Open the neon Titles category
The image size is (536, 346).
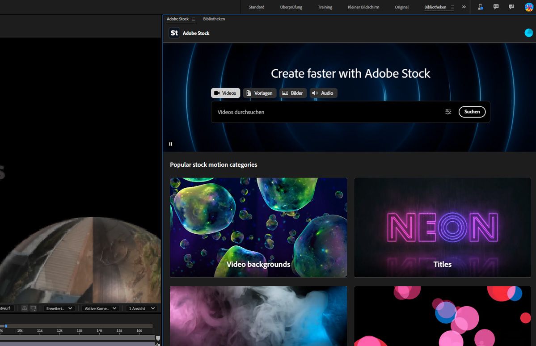[x=442, y=228]
